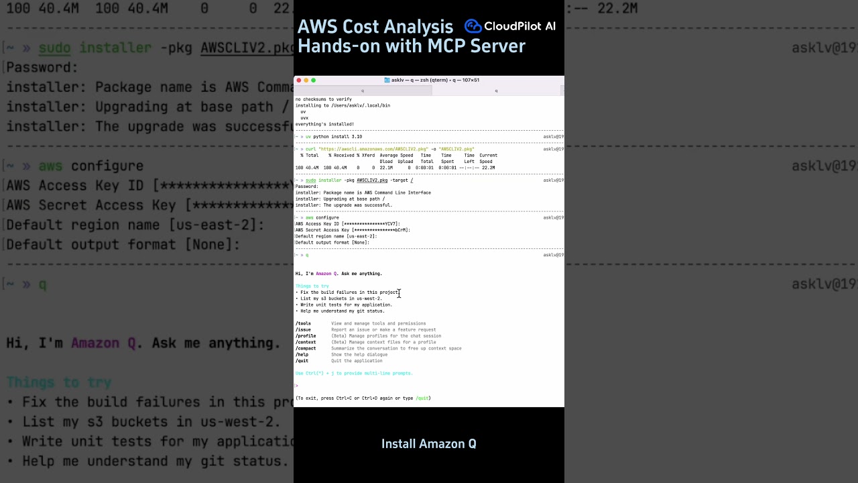
Task: Click the 'AWS Secret Access Key' line ending bCrM
Action: 353,230
